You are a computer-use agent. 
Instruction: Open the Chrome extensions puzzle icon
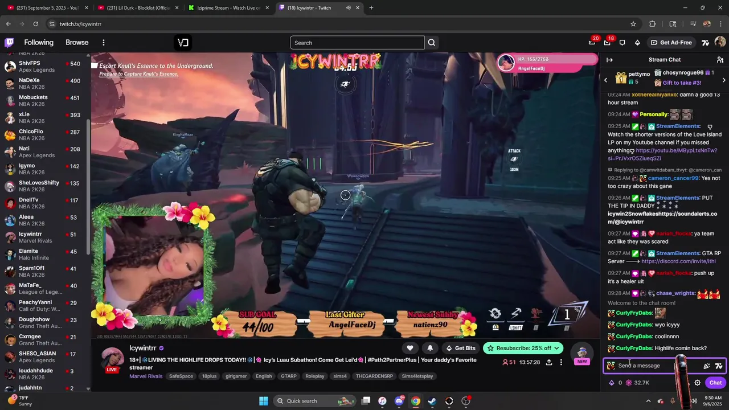click(x=653, y=24)
